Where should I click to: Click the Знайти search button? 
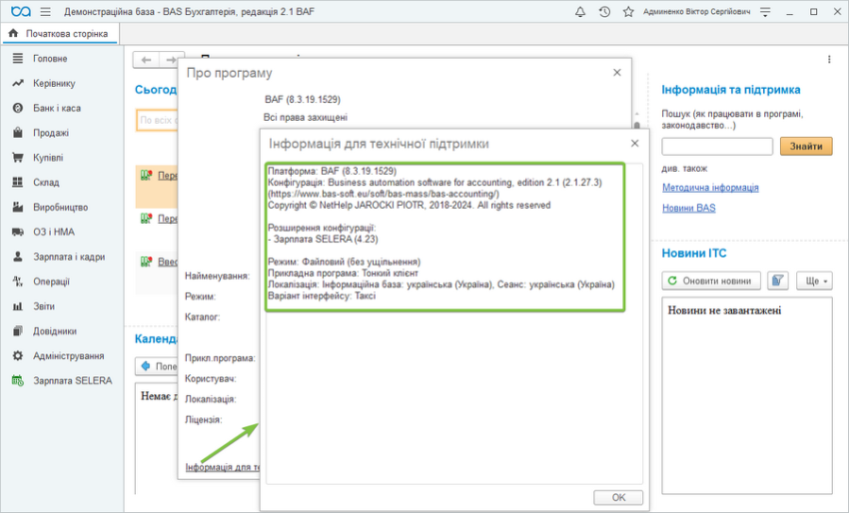pyautogui.click(x=806, y=146)
